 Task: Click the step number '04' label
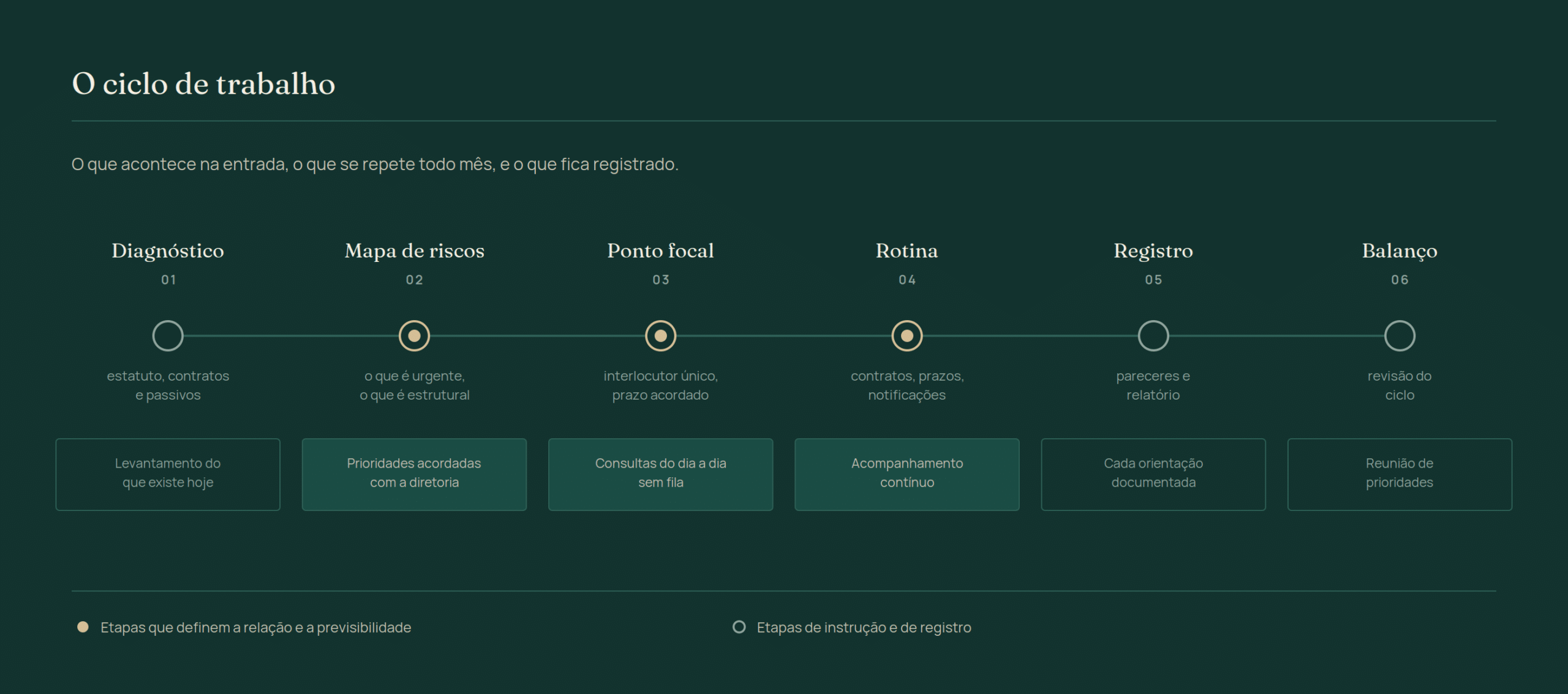[907, 280]
